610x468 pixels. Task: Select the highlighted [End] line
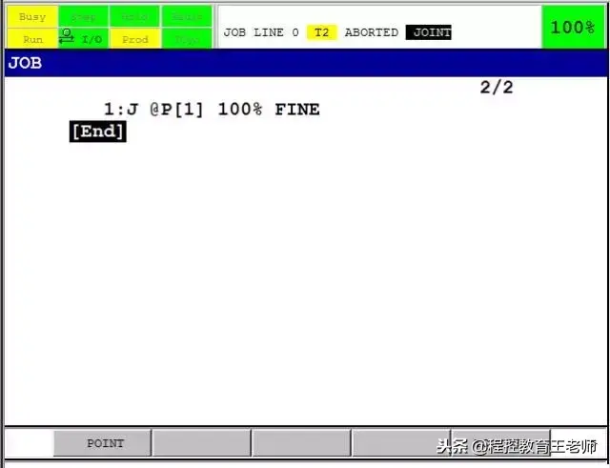point(97,132)
